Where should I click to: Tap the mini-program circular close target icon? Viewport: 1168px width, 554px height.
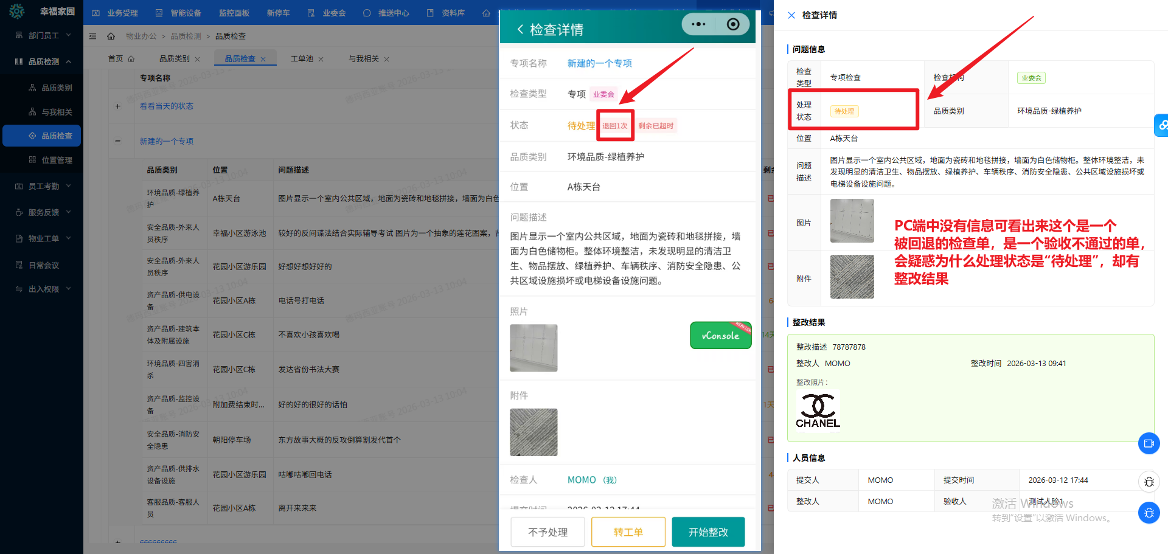[733, 24]
